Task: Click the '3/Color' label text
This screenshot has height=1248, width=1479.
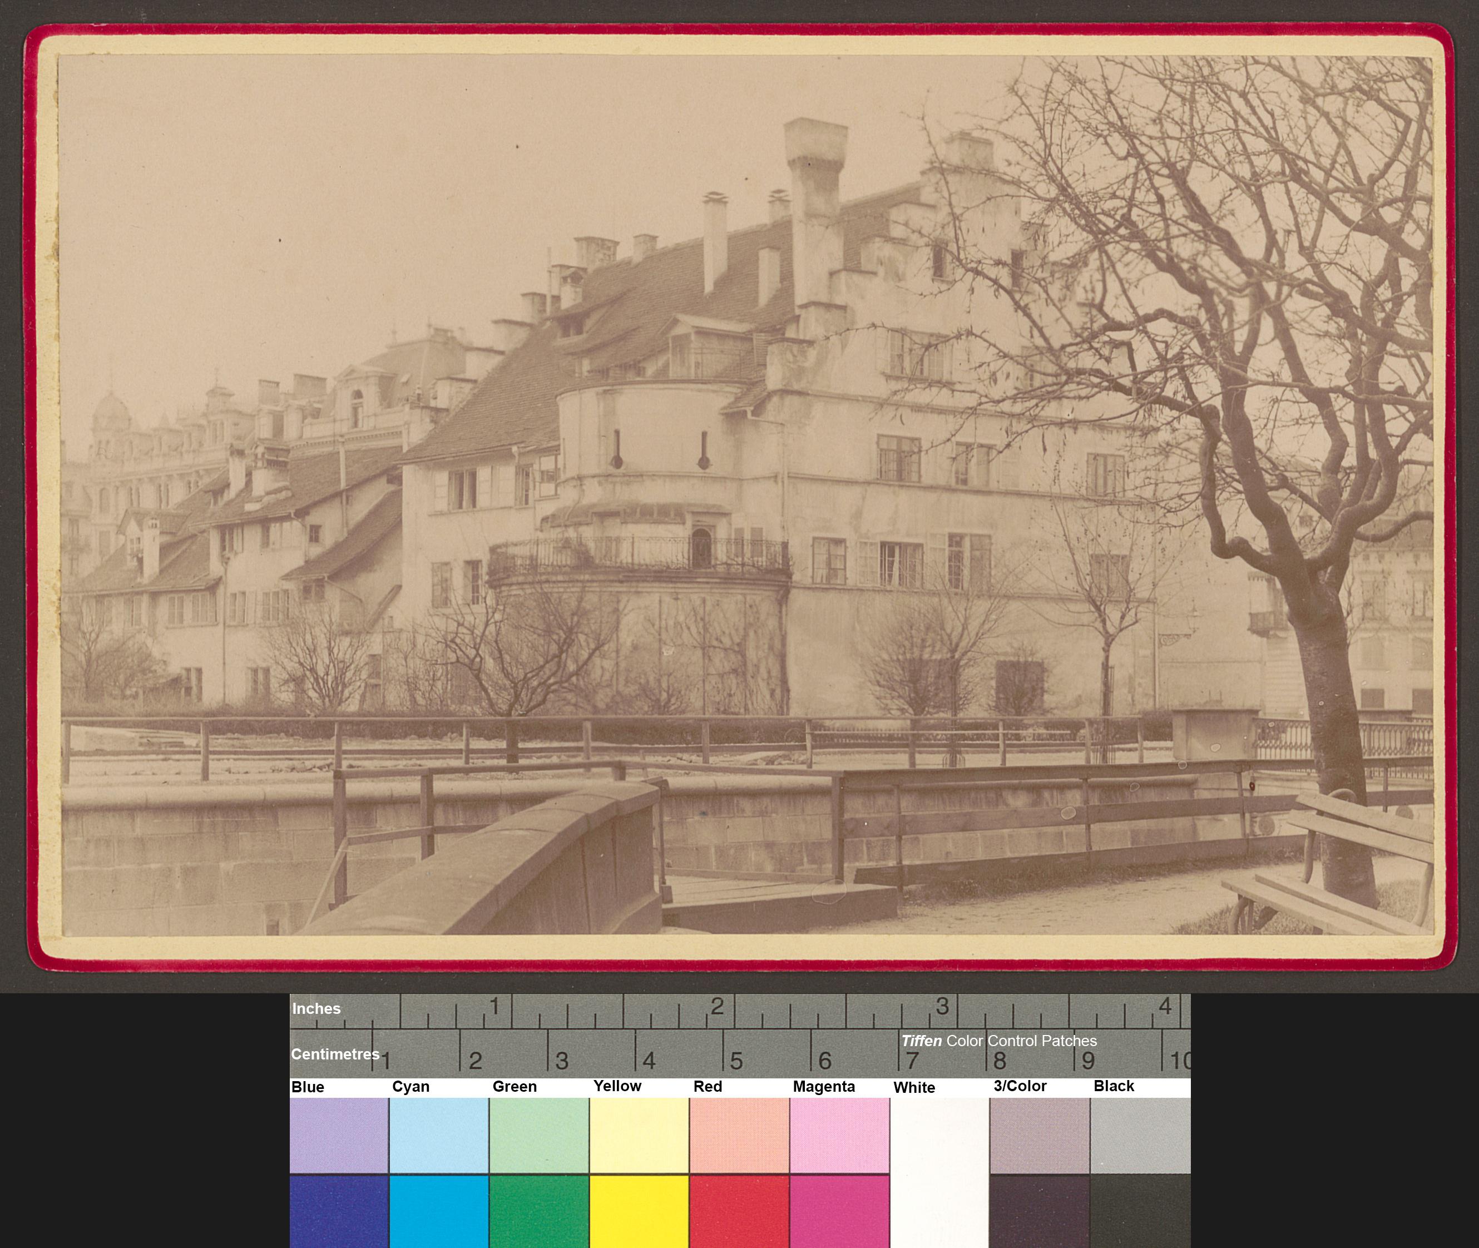Action: pyautogui.click(x=1020, y=1086)
